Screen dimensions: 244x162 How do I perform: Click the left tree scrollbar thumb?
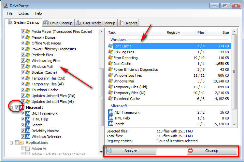point(101,97)
